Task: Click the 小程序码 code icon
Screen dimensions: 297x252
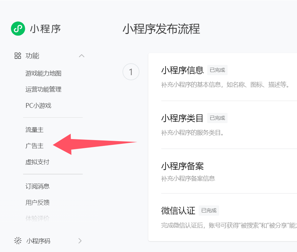Action: click(18, 241)
